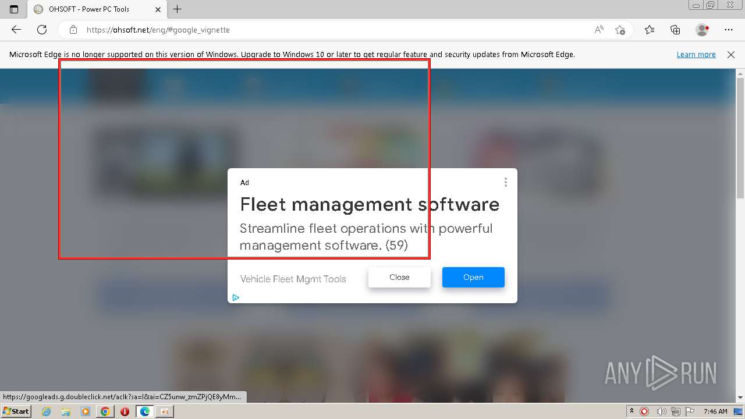The image size is (745, 419).
Task: Click the scrollbar down arrow
Action: (740, 397)
